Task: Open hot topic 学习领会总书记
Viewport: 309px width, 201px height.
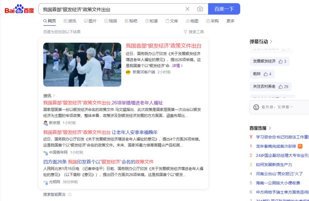Action: click(x=282, y=137)
